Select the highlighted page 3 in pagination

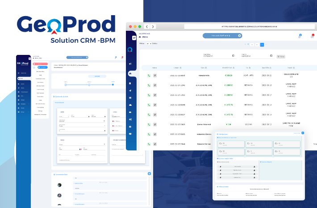click(262, 45)
